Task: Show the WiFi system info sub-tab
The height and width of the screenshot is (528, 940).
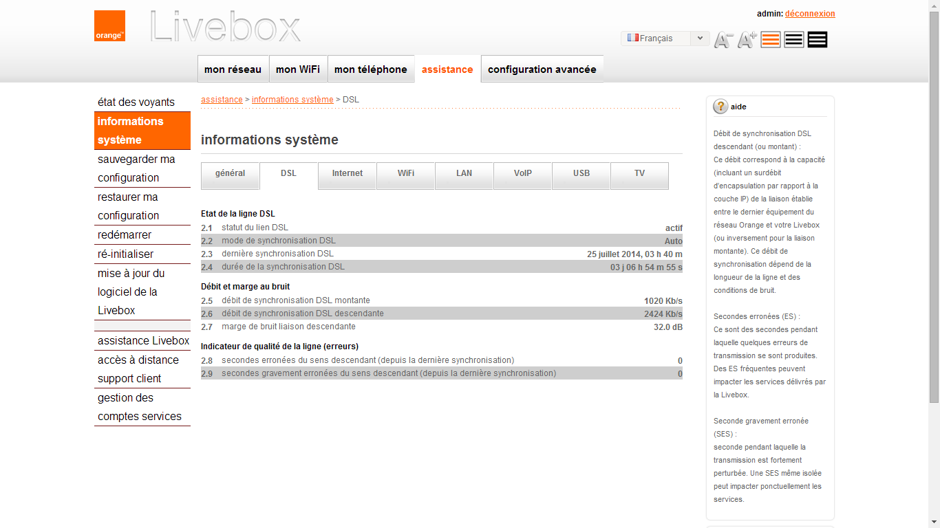Action: click(405, 175)
